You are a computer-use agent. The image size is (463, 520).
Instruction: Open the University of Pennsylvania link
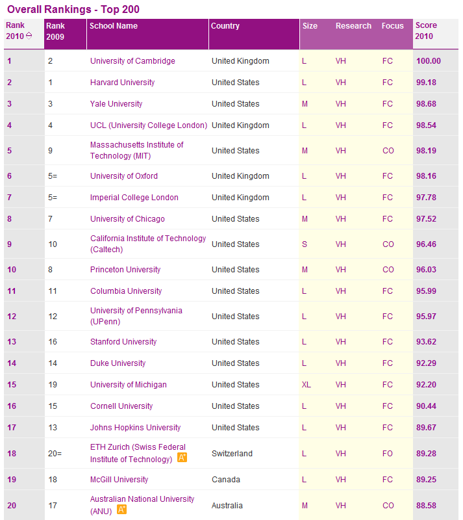[136, 316]
